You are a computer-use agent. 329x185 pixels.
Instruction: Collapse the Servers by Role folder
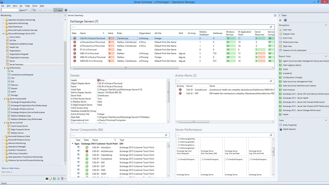(x=5, y=123)
